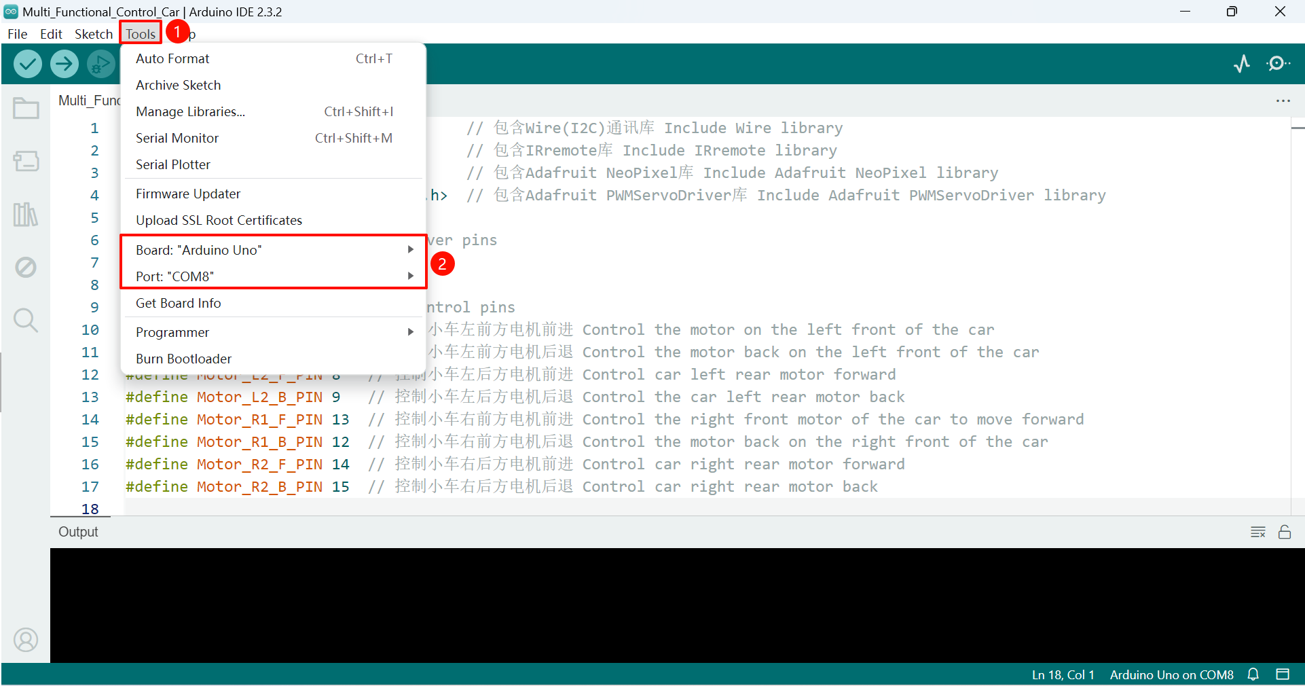Open the Serial Monitor magnifier icon
The width and height of the screenshot is (1305, 686).
1279,64
